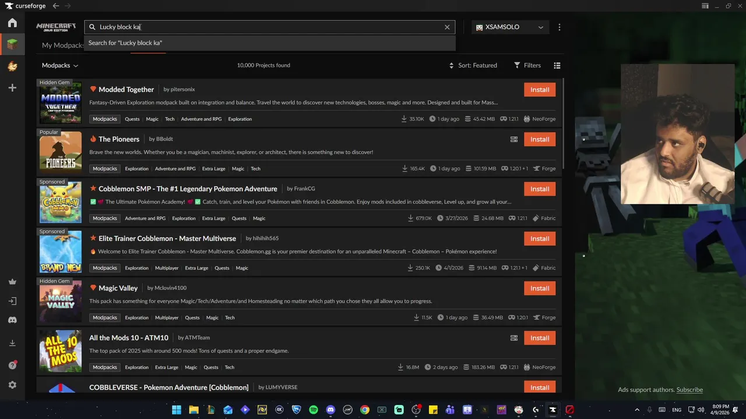Open the volume control in system tray

[x=701, y=410]
